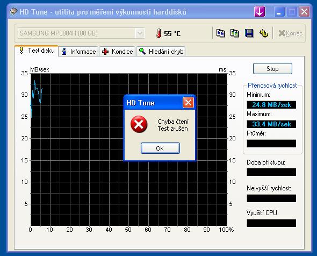Switch to the Informace tab
This screenshot has height=256, width=317.
tap(78, 52)
